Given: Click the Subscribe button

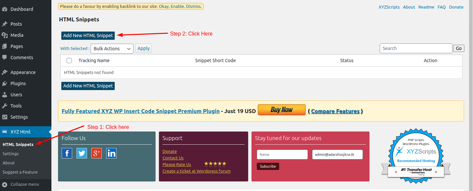Looking at the screenshot, I should [268, 166].
